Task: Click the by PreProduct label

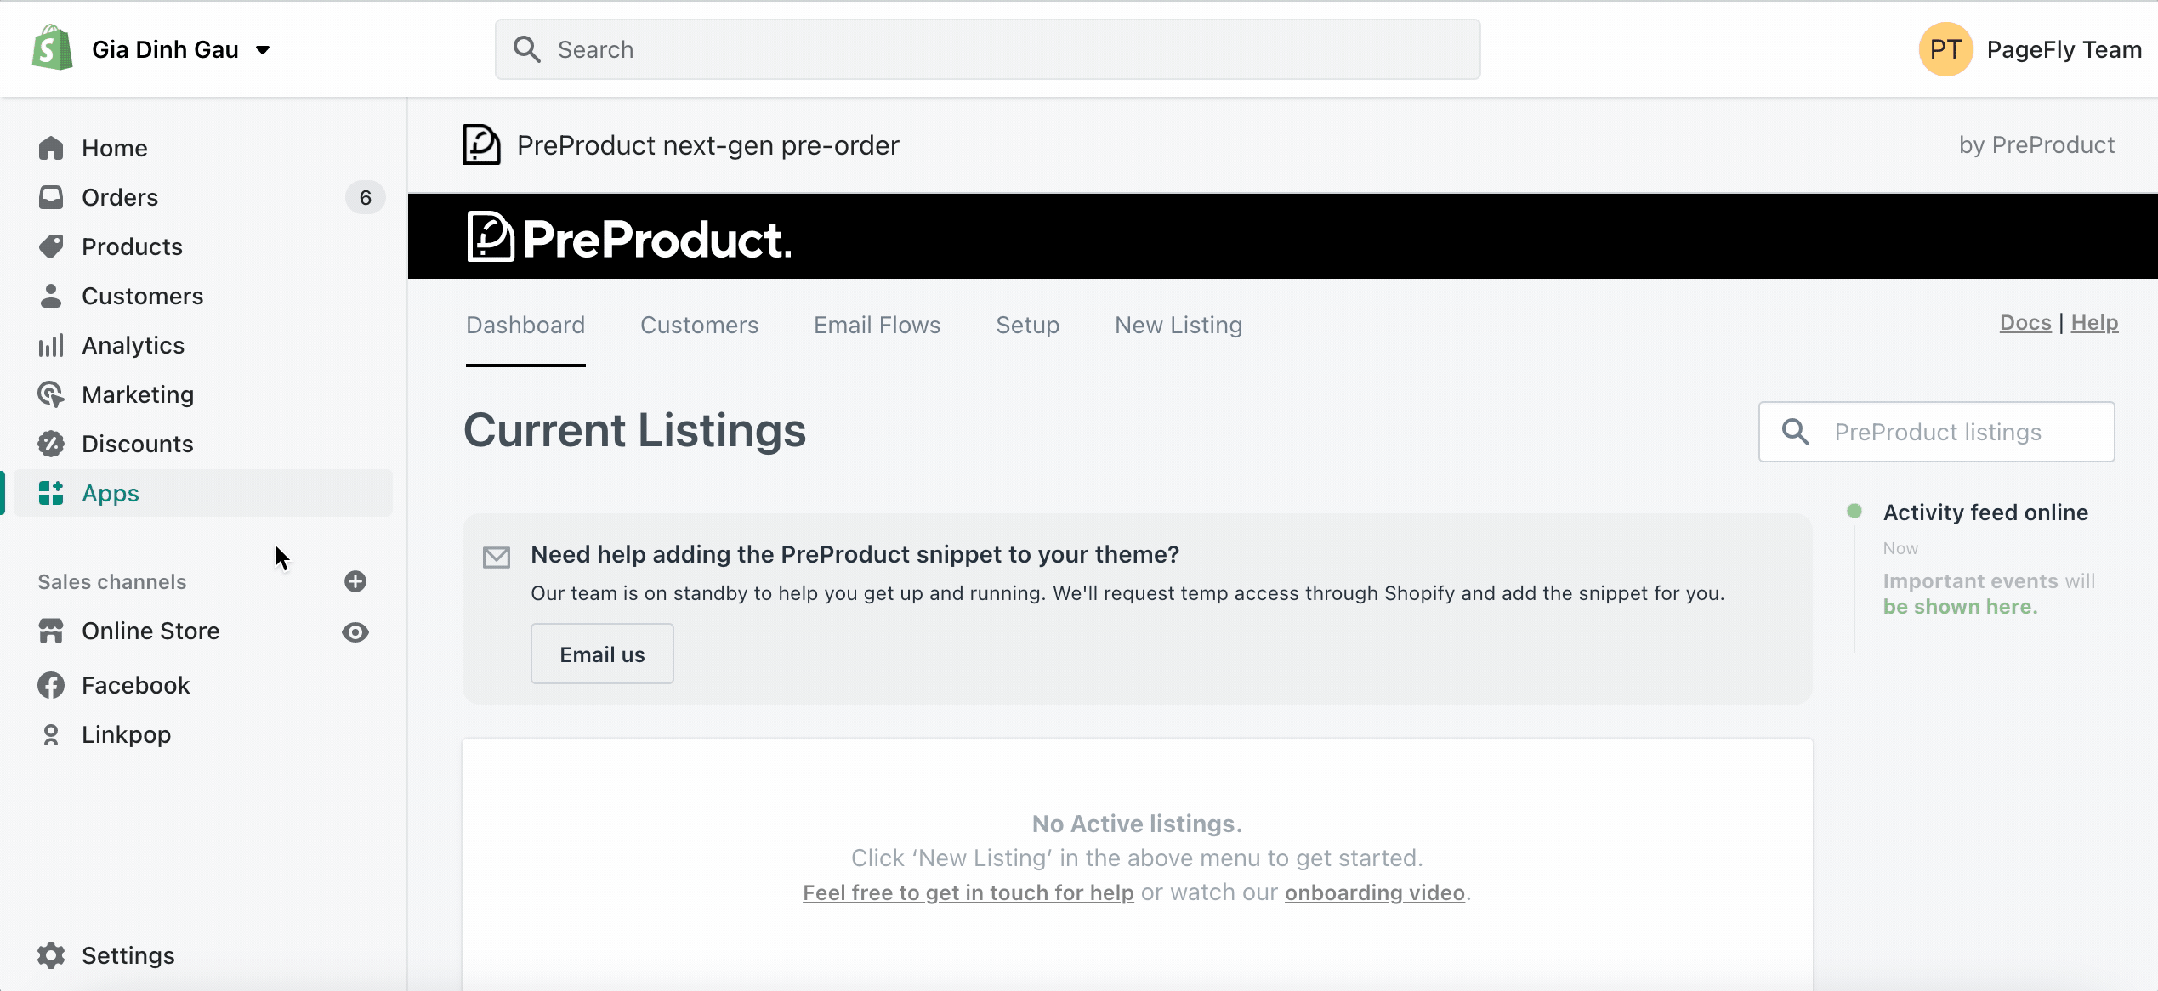Action: (2036, 145)
